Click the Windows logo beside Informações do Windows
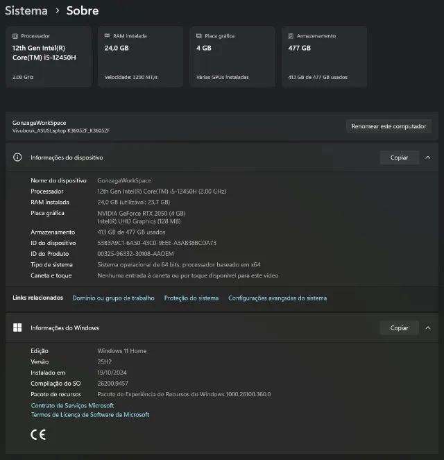444x460 pixels. [x=17, y=327]
